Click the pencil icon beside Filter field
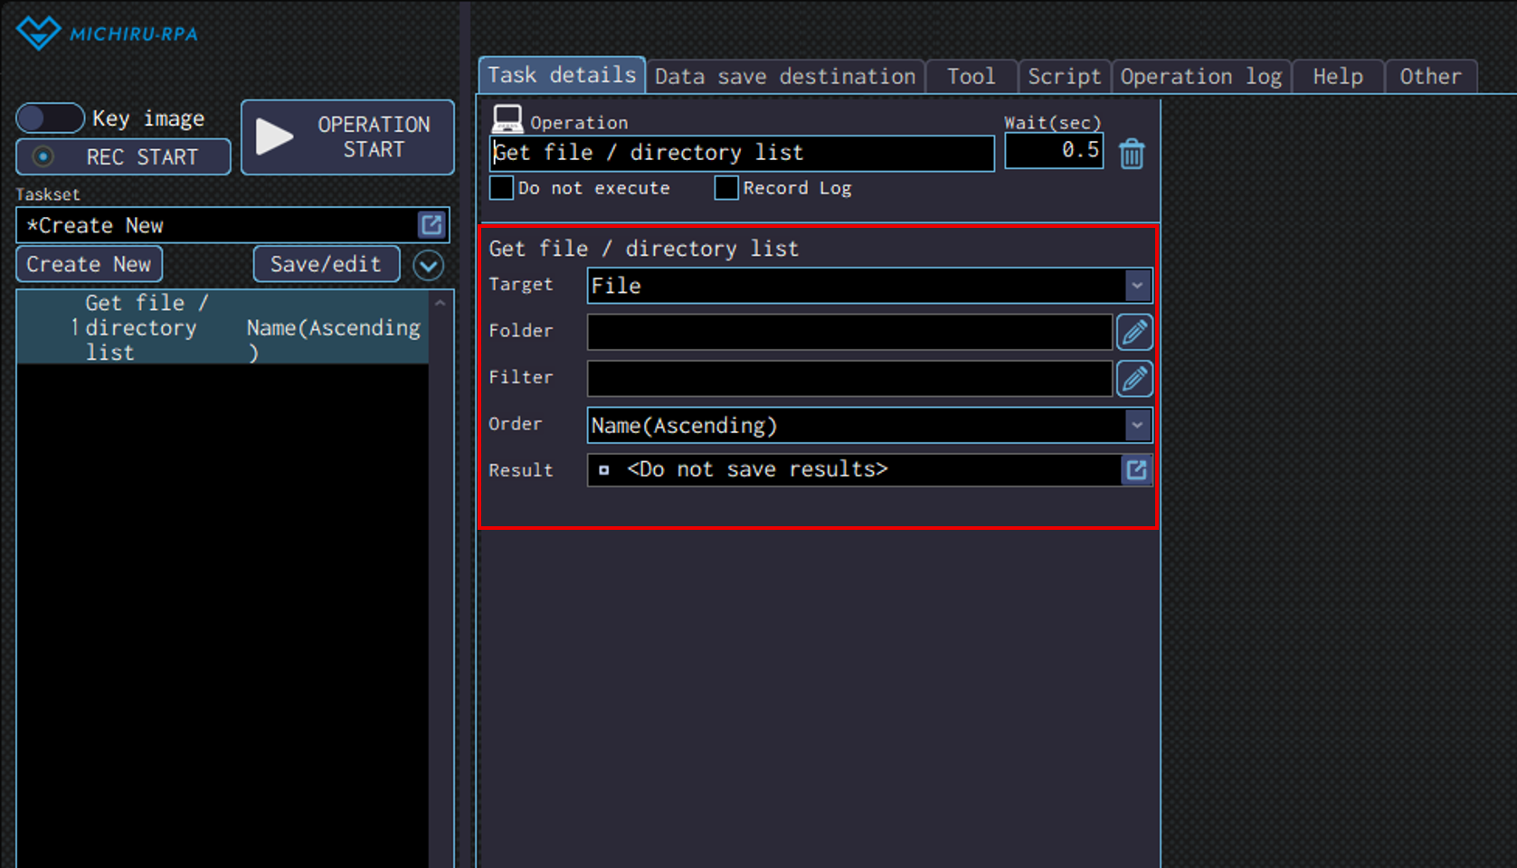This screenshot has height=868, width=1517. pos(1134,379)
